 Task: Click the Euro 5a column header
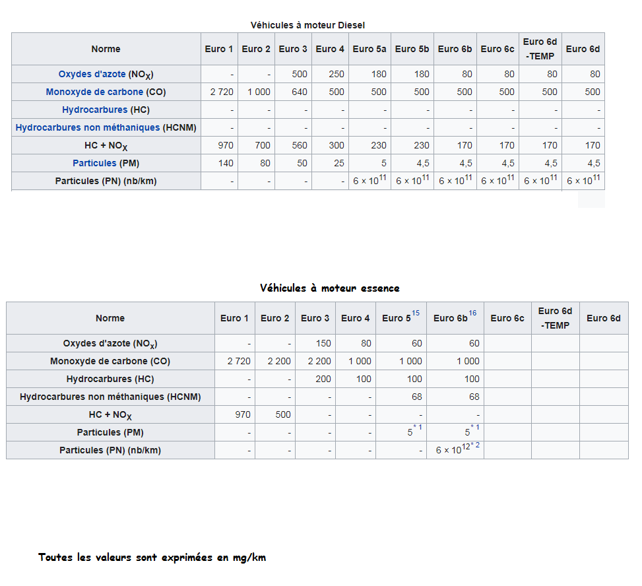[x=369, y=49]
